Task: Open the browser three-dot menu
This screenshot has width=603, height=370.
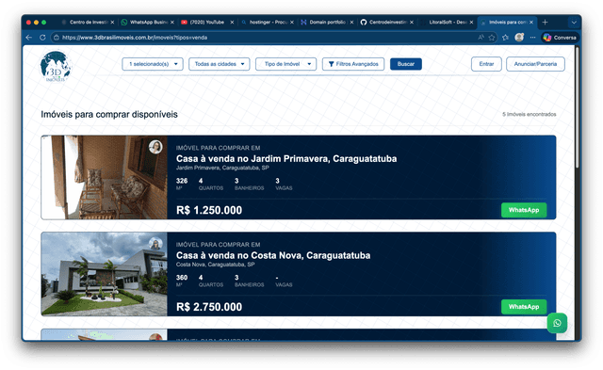Action: 532,38
